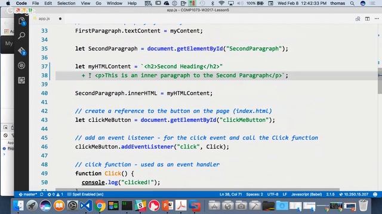Image resolution: width=382 pixels, height=214 pixels.
Task: Click console.log on line 50
Action: [100, 182]
